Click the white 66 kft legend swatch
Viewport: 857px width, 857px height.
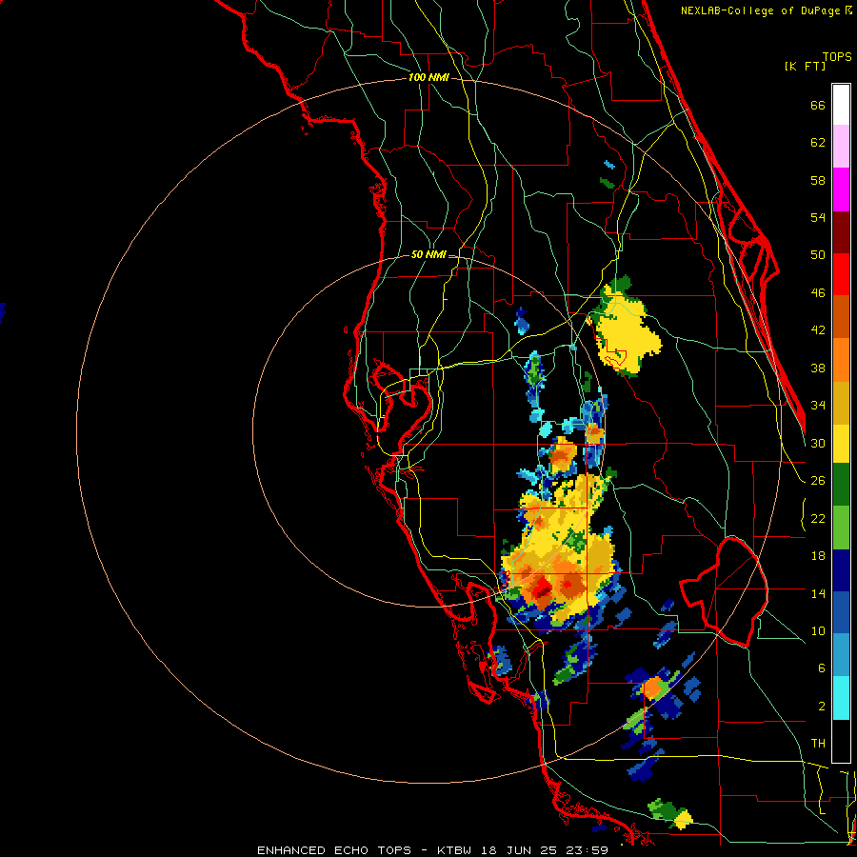click(841, 105)
